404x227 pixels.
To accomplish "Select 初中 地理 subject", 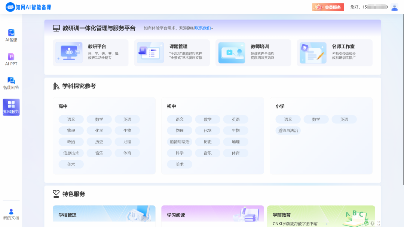I will pyautogui.click(x=236, y=142).
